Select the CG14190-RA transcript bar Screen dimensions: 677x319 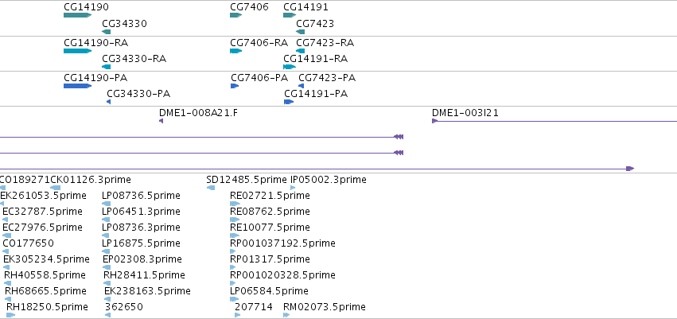tap(78, 51)
